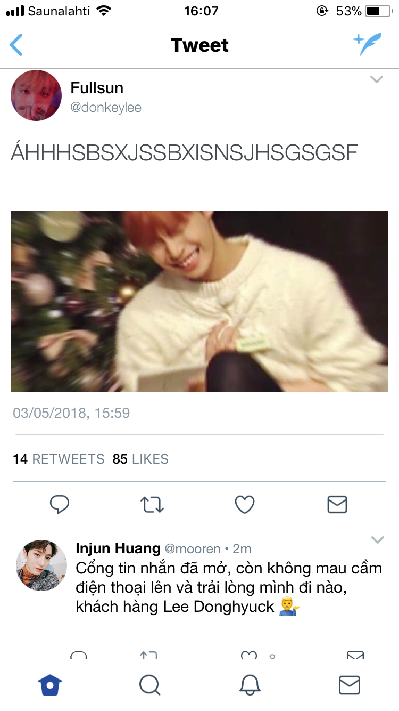Like Fullsun's tweet with the heart
The image size is (399, 711).
[245, 504]
